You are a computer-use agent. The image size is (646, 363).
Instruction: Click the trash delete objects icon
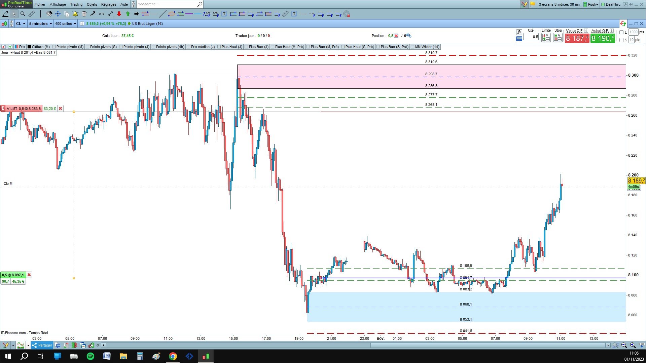[x=84, y=14]
